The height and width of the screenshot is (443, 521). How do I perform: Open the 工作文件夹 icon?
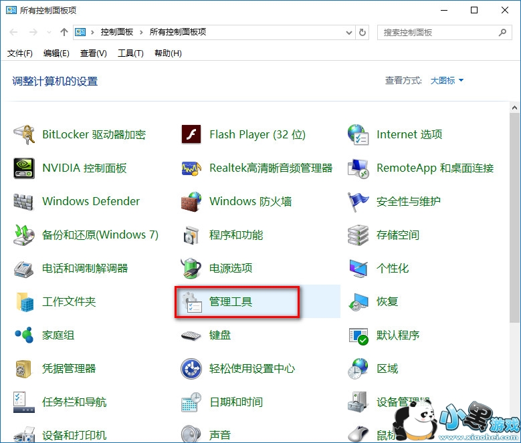25,301
